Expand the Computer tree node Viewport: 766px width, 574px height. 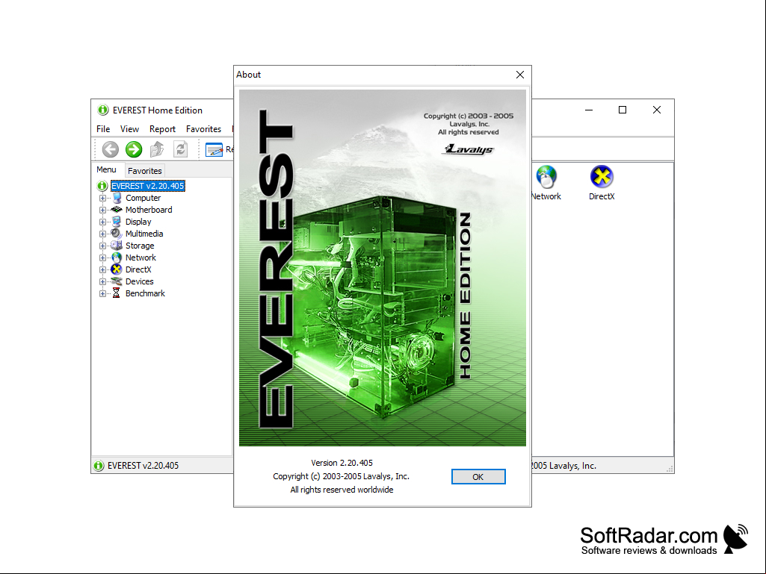tap(102, 198)
